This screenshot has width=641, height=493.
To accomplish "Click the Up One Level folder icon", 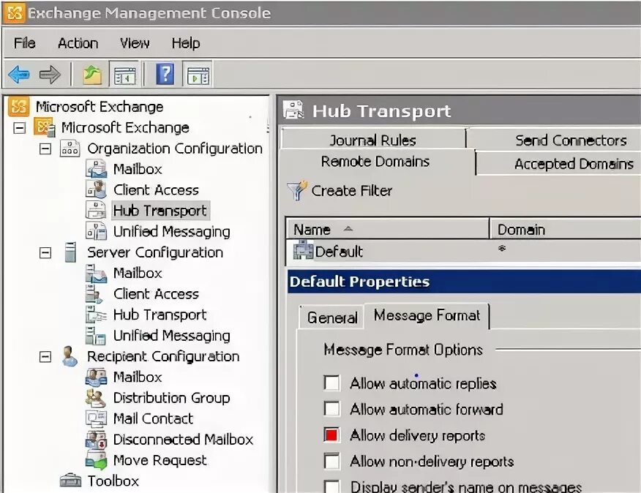I will (x=92, y=75).
